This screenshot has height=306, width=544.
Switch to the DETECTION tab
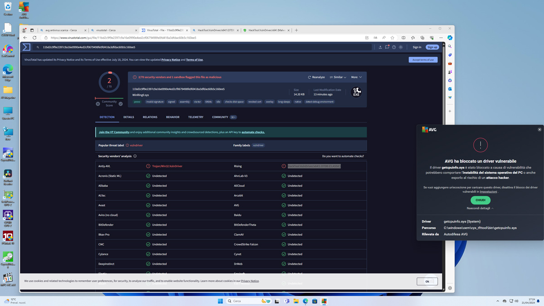tap(107, 117)
